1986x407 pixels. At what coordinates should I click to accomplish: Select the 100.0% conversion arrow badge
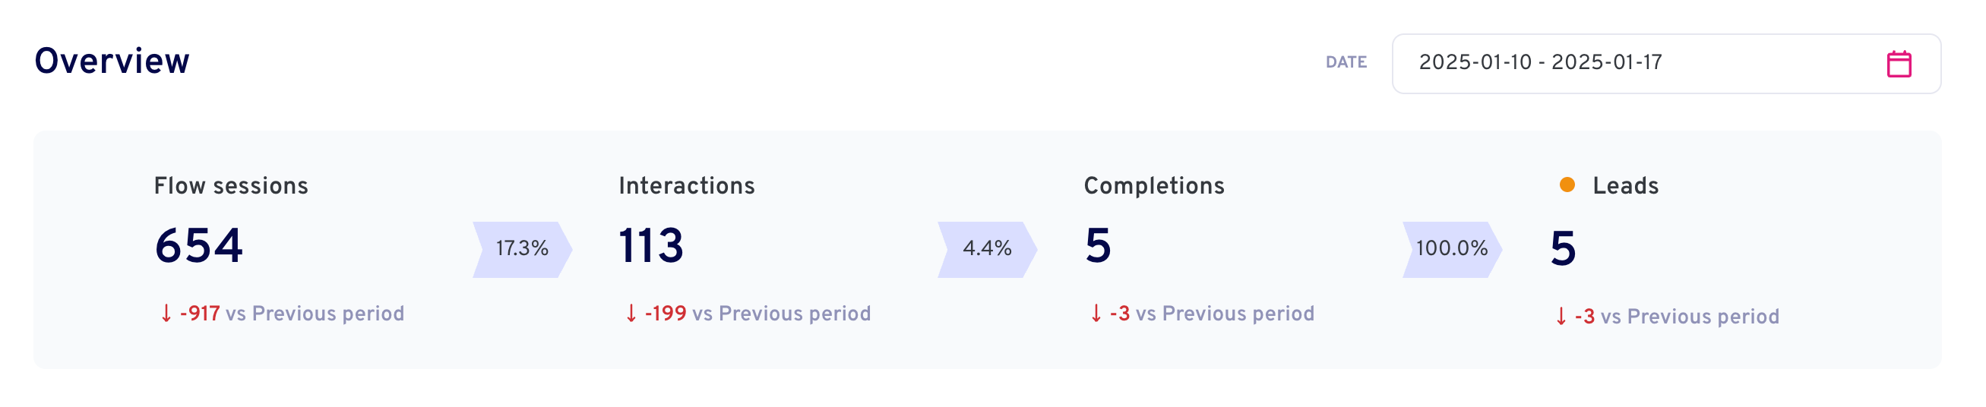1452,249
